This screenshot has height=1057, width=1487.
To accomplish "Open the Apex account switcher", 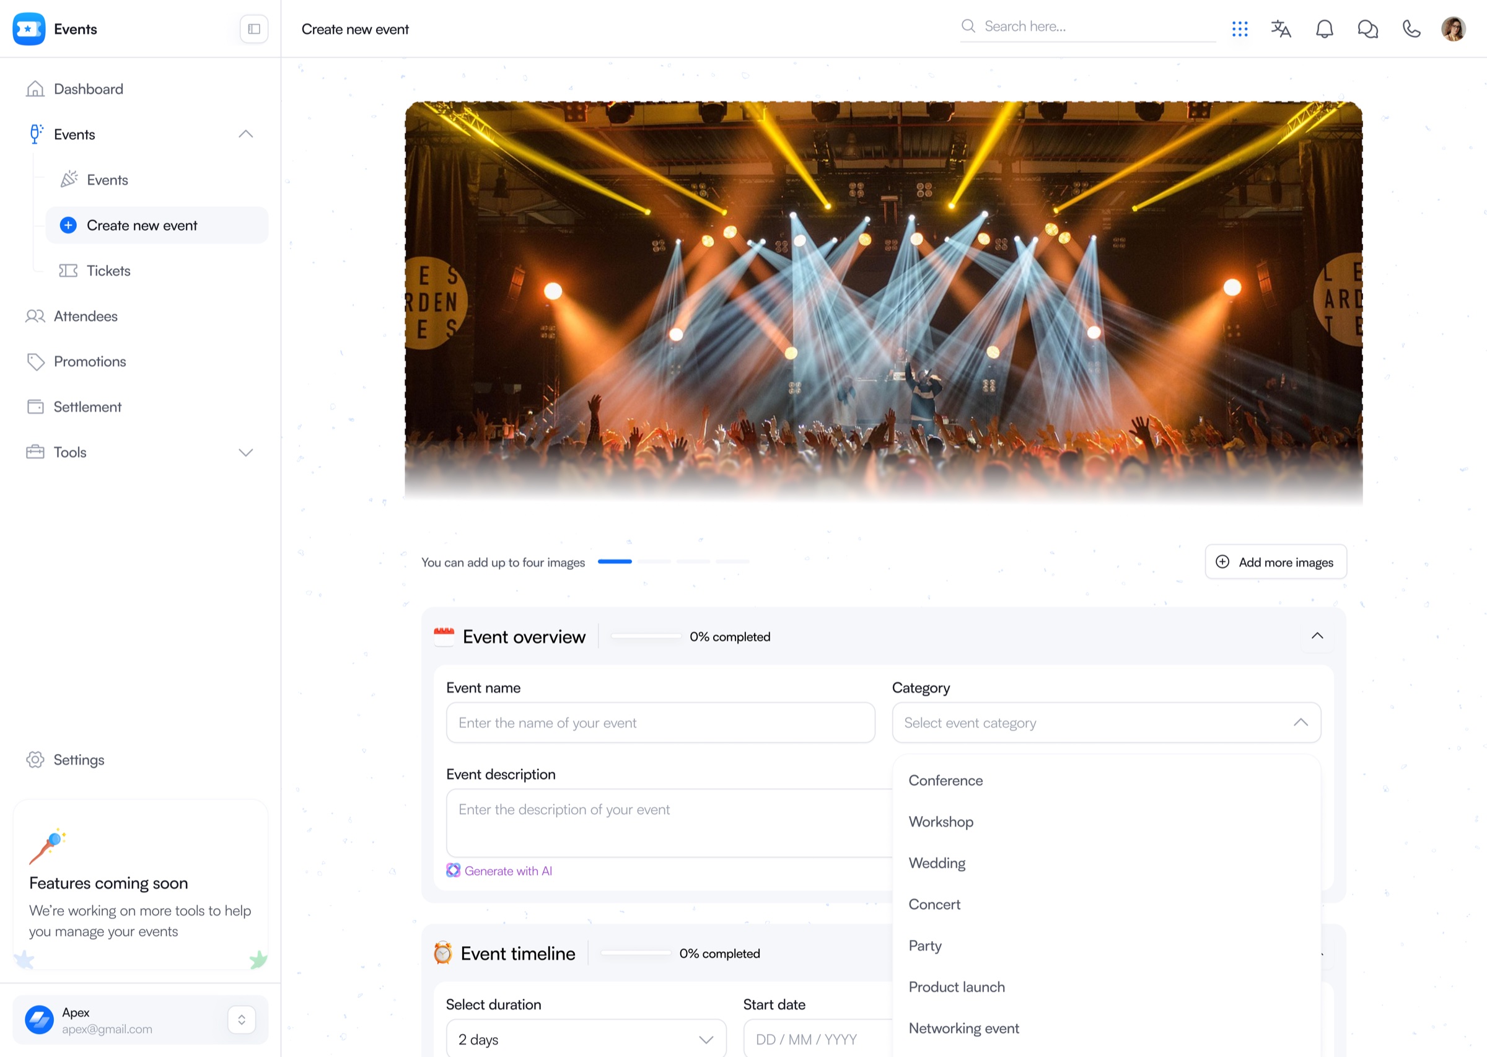I will coord(242,1019).
